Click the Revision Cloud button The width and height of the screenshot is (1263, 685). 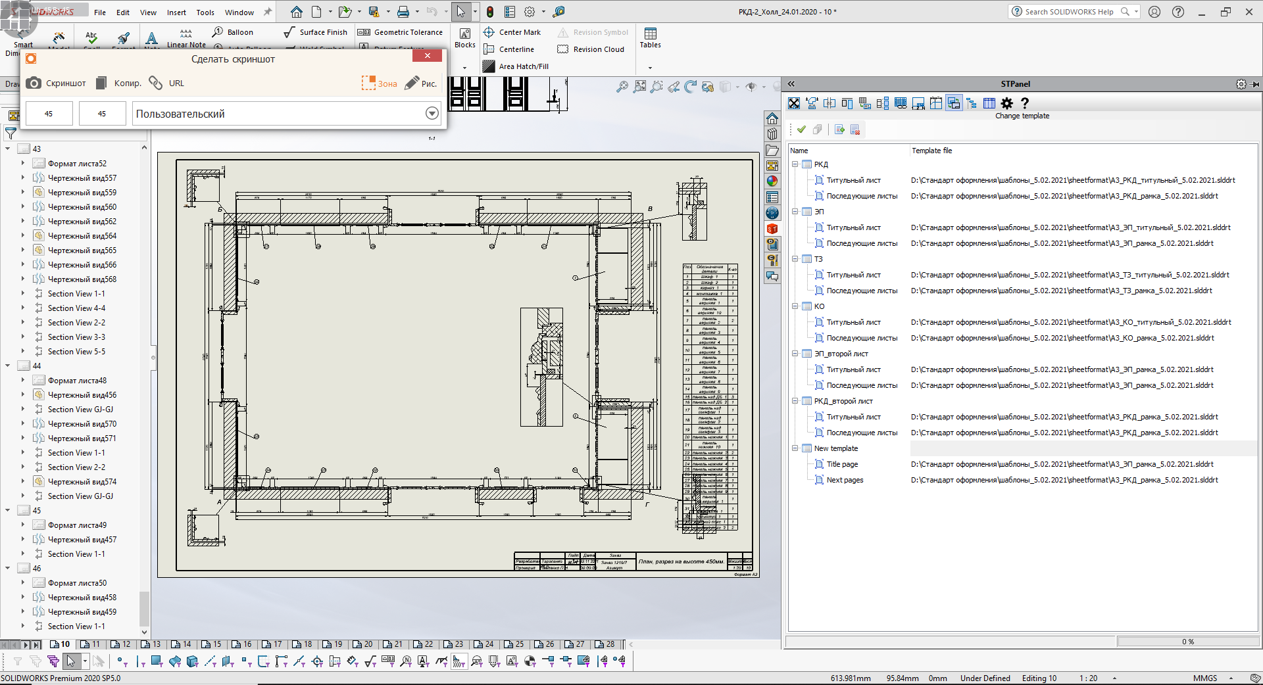591,49
